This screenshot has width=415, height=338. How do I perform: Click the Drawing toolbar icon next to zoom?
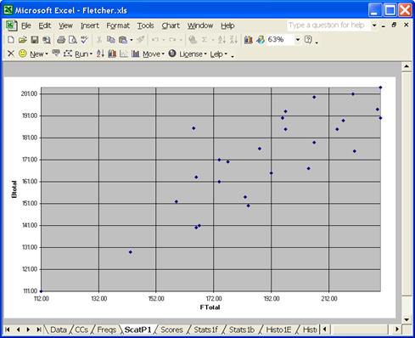[x=261, y=40]
